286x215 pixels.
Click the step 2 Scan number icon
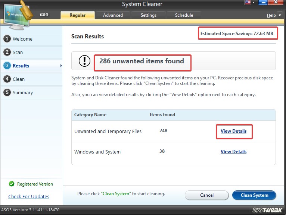point(7,52)
